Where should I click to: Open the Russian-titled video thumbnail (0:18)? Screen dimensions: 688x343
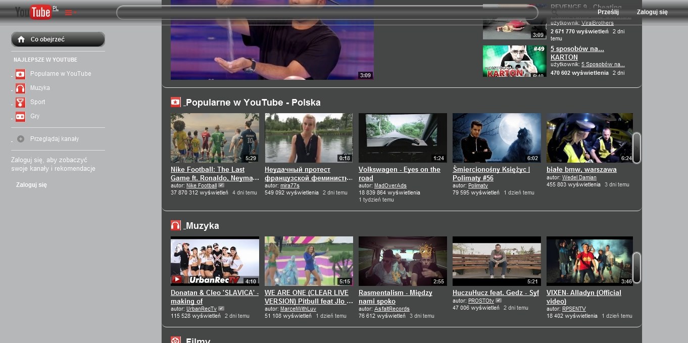(309, 138)
